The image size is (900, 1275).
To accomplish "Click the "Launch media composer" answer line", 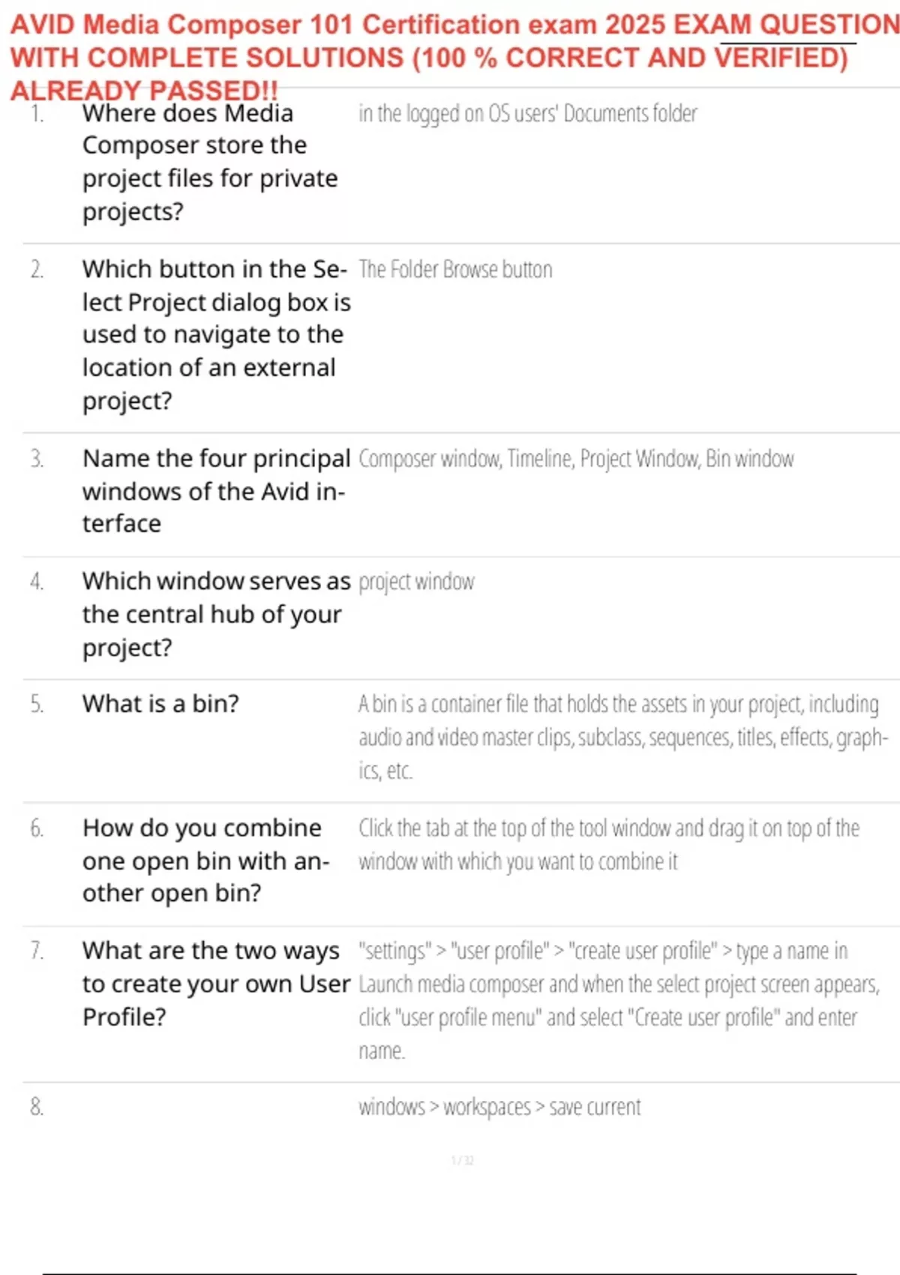I will (618, 984).
